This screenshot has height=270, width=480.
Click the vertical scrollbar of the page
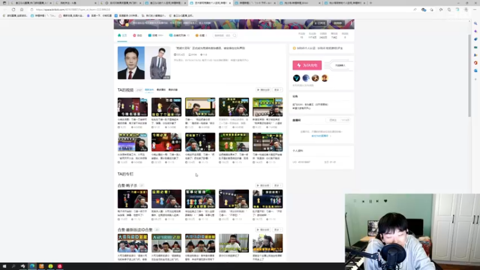(x=470, y=76)
